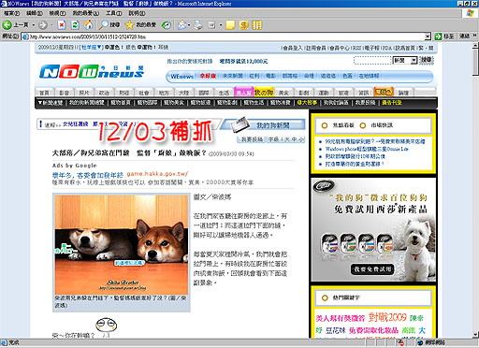Open the Forward button history dropdown arrow
This screenshot has width=479, height=348.
(x=51, y=25)
